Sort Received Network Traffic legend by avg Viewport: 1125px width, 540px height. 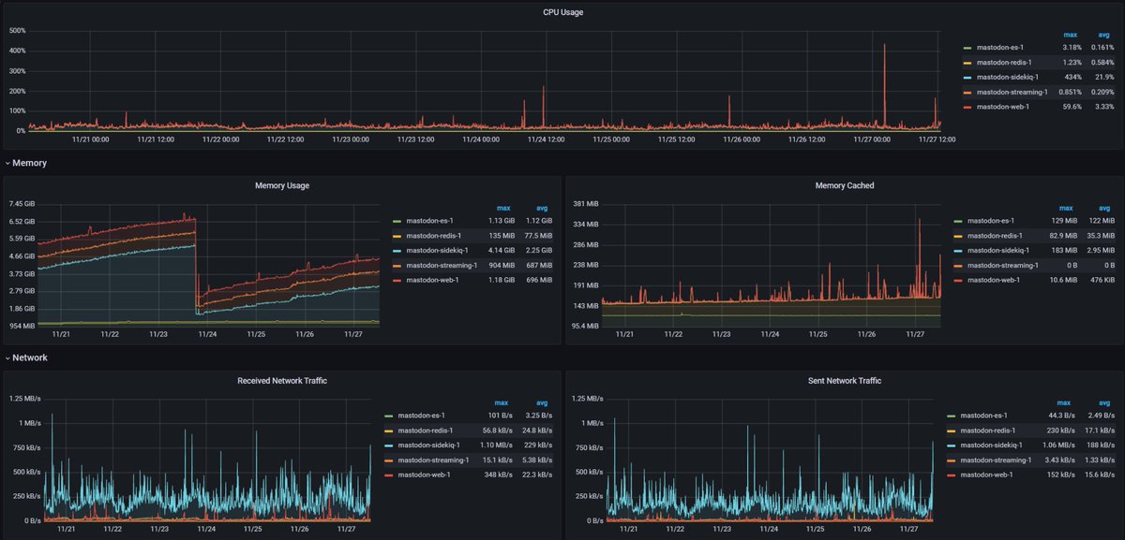click(x=542, y=402)
